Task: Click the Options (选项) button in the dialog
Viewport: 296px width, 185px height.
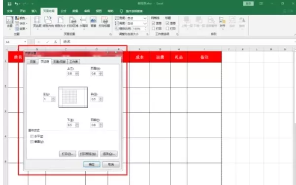Action: [x=109, y=154]
